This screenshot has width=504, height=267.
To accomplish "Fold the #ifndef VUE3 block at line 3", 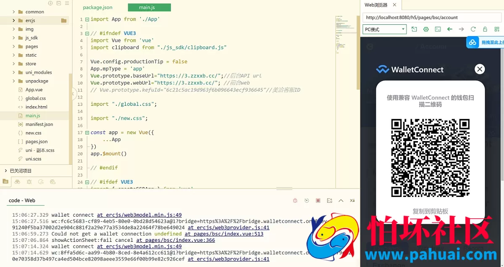I will 87,34.
